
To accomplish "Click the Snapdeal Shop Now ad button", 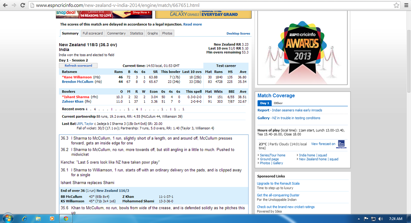I will pyautogui.click(x=141, y=12).
